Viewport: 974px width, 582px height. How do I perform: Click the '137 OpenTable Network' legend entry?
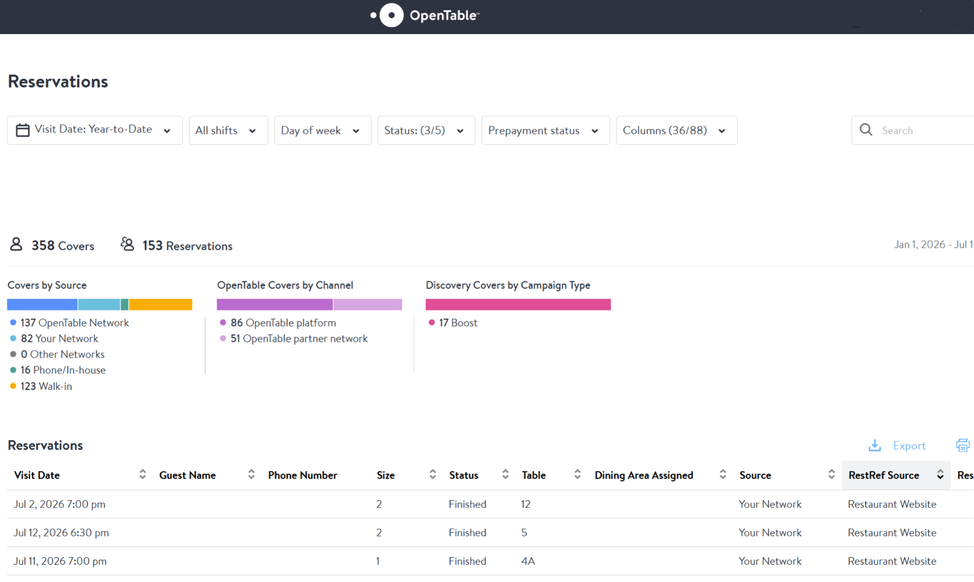69,323
